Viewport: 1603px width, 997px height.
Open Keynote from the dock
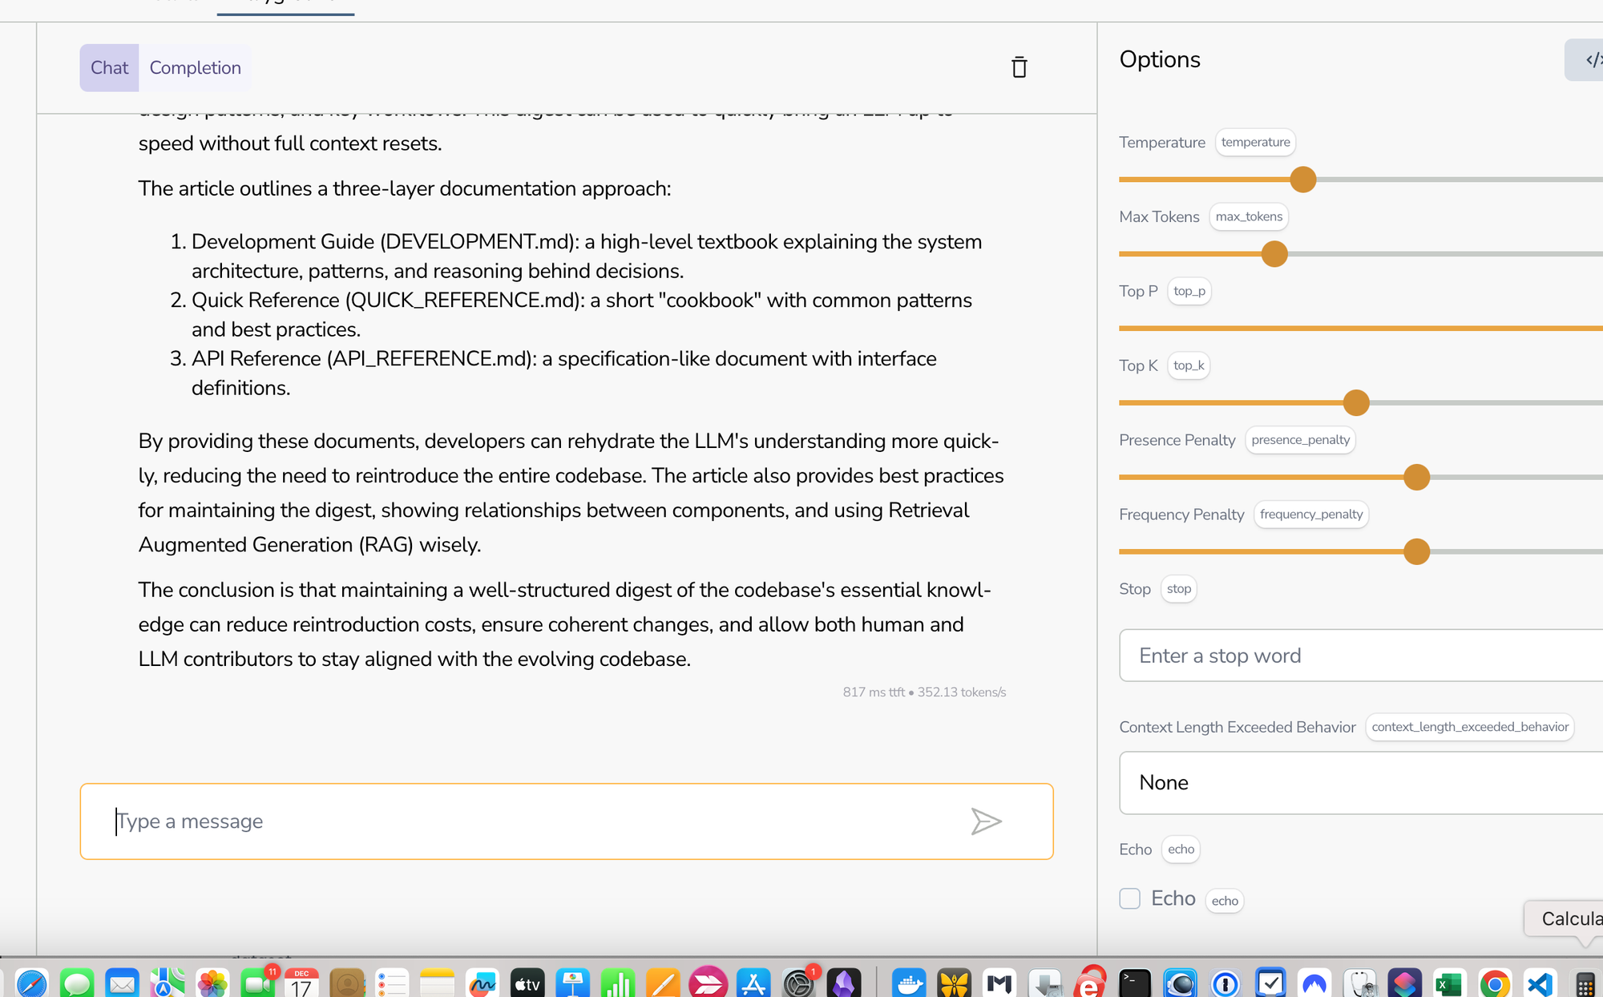(572, 983)
